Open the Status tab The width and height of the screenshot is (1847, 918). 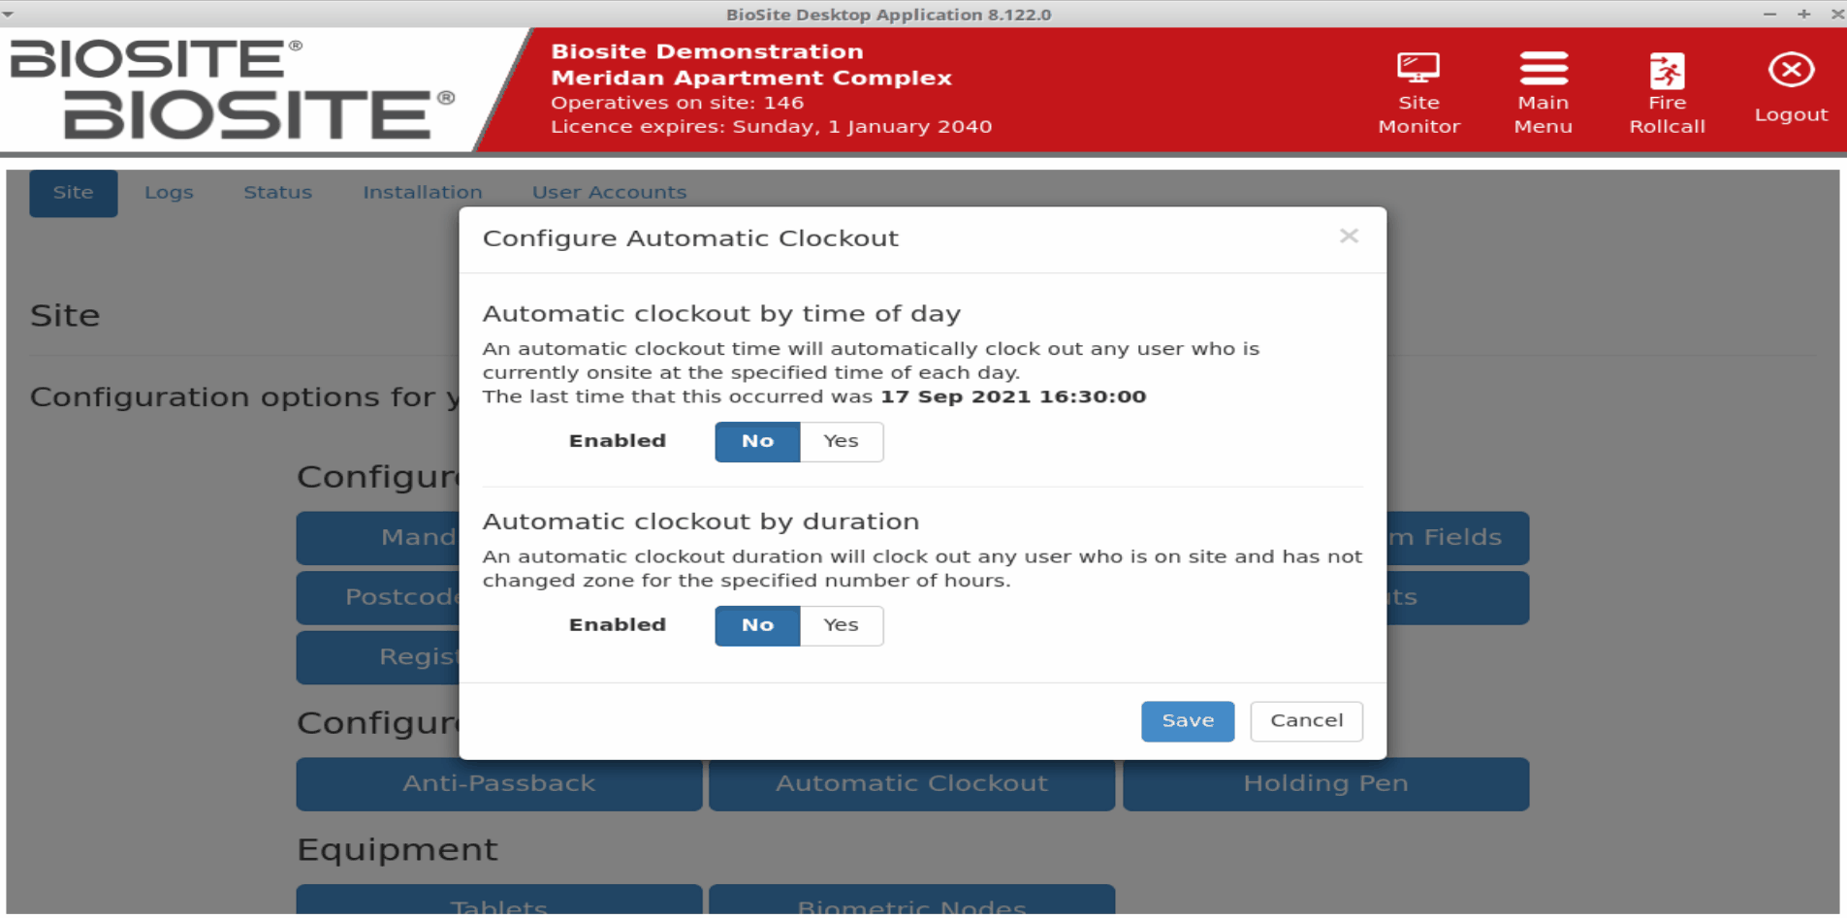point(277,193)
